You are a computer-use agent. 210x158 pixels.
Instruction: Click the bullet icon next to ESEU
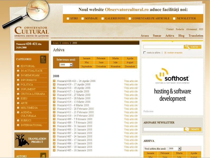click(18, 98)
